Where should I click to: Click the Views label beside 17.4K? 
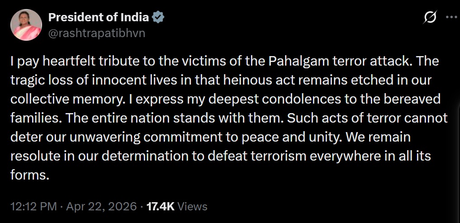pyautogui.click(x=192, y=207)
